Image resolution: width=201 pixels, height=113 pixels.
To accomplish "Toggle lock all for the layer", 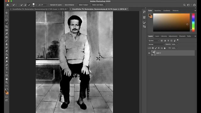I will [165, 48].
